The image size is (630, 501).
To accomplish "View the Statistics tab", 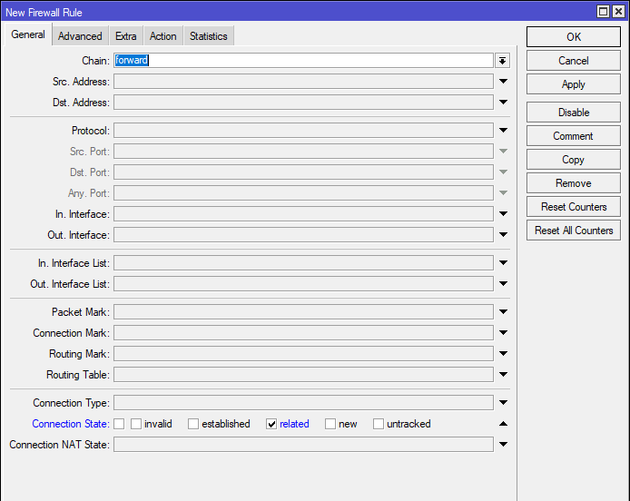I will [208, 36].
